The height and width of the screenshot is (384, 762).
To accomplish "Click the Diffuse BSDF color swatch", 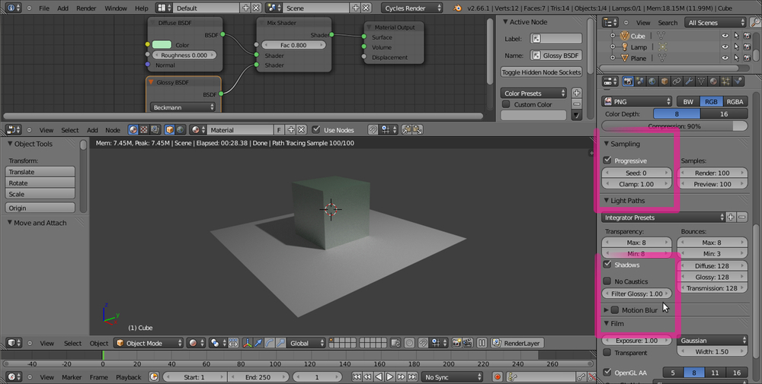I will click(162, 45).
